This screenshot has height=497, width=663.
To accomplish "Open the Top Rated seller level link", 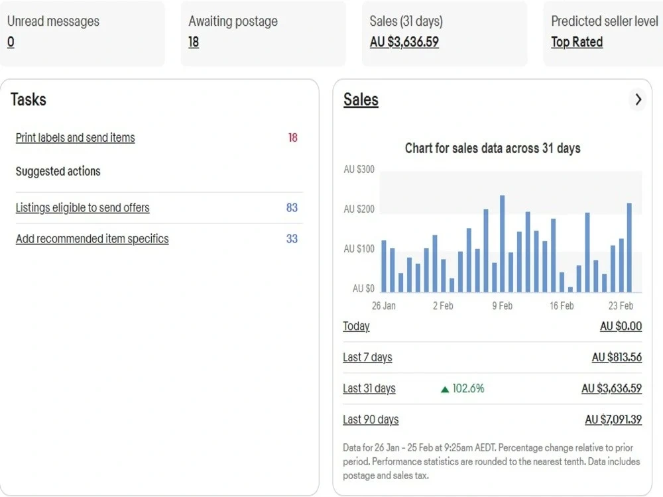I will coord(577,42).
